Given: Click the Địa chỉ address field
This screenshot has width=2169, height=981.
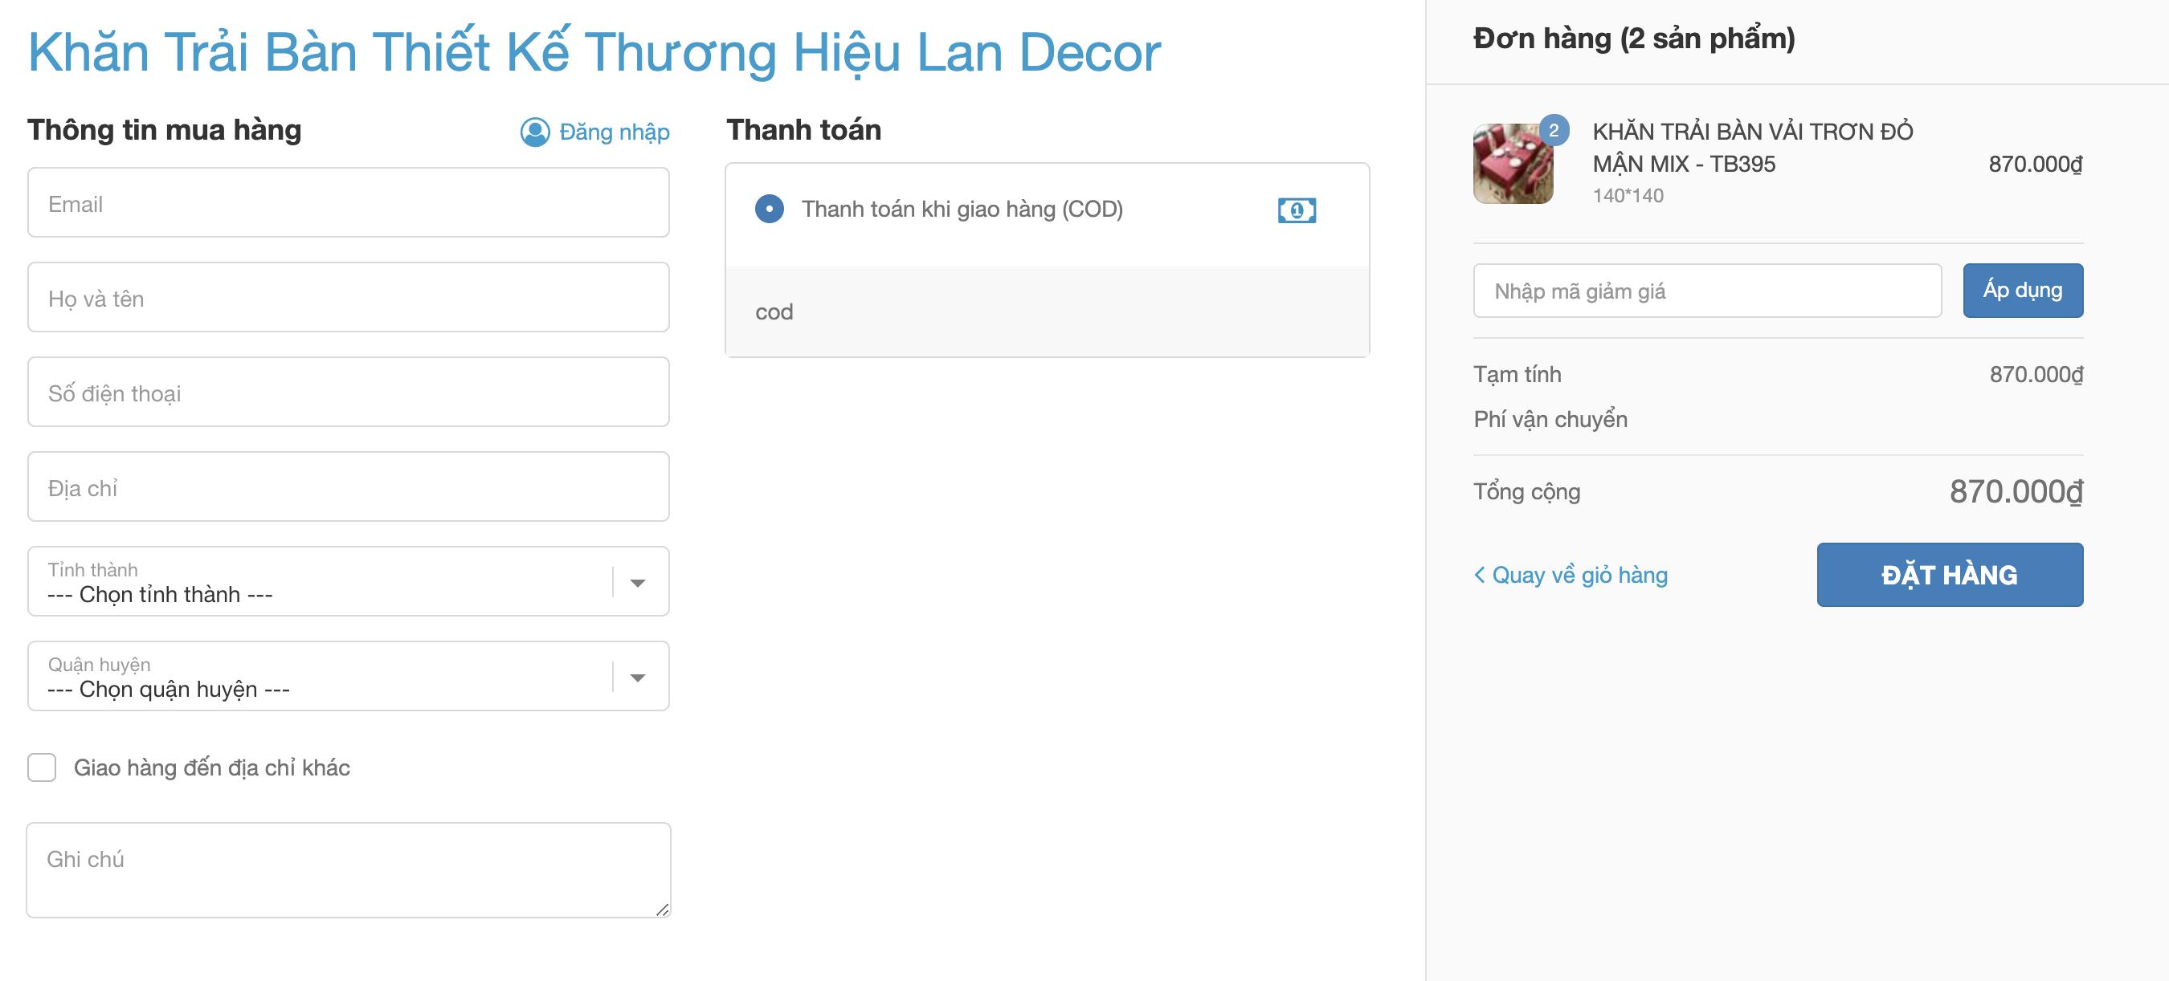Looking at the screenshot, I should (348, 487).
